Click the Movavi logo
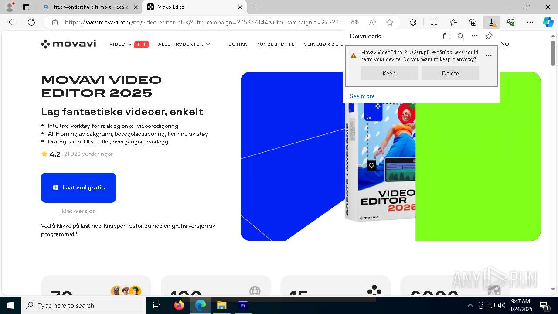 click(68, 44)
